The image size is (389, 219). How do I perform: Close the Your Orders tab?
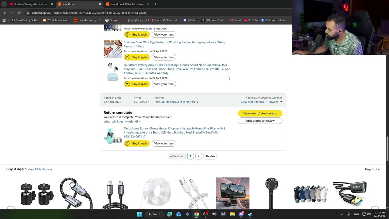point(100,4)
